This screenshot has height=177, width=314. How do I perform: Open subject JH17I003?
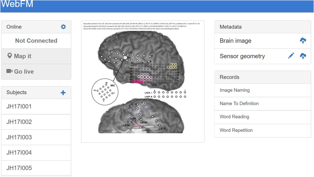[x=36, y=137]
